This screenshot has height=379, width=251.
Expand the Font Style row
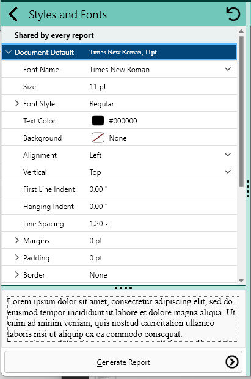[x=16, y=103]
